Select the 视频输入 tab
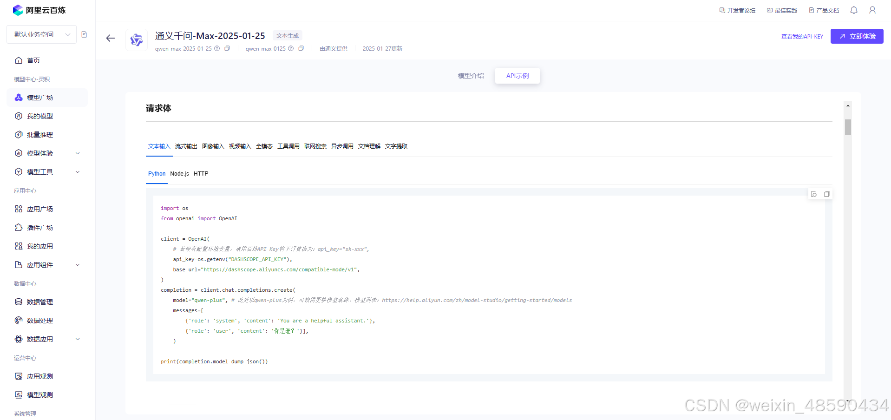The width and height of the screenshot is (891, 420). pos(240,146)
